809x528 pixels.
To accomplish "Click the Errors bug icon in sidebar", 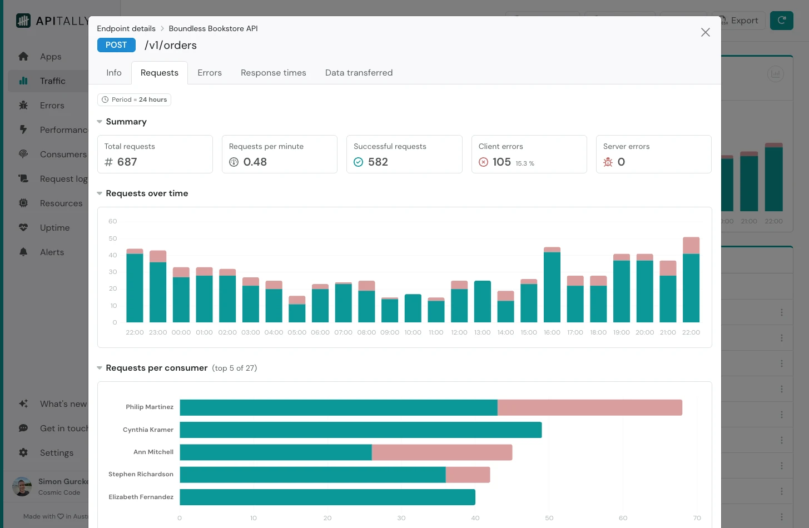I will 23,105.
